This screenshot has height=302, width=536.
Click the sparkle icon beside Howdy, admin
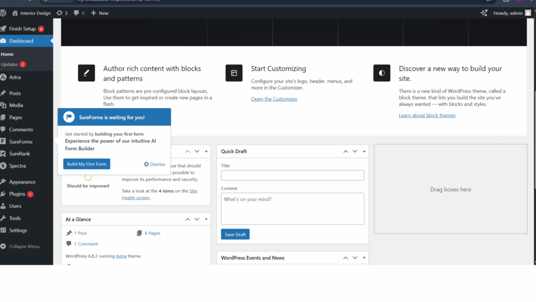coord(484,13)
